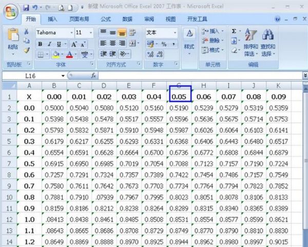
Task: Align text to middle of cell
Action: coord(112,32)
